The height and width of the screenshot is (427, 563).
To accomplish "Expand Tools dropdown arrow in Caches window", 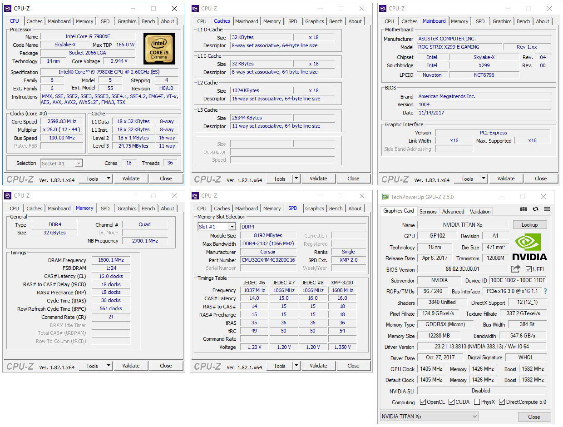I will click(296, 179).
